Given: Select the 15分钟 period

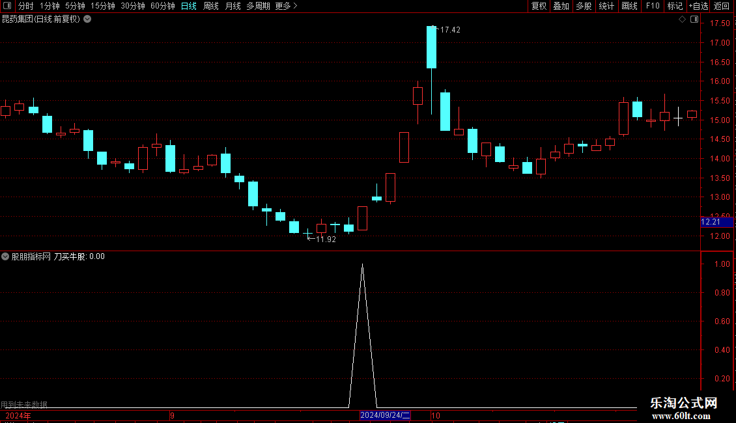Looking at the screenshot, I should tap(102, 6).
